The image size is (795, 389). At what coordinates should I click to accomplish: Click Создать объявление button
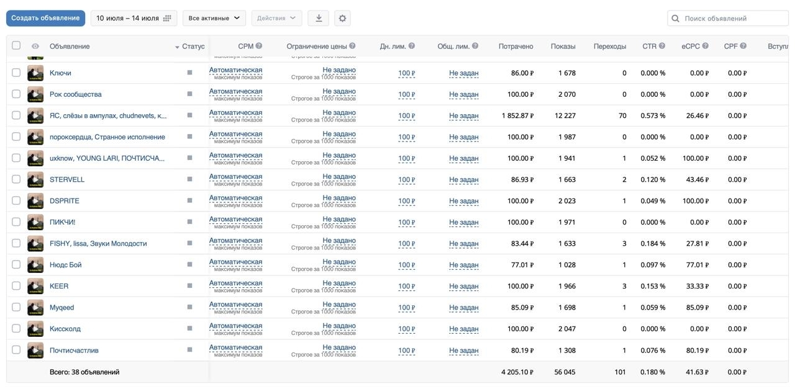click(46, 18)
